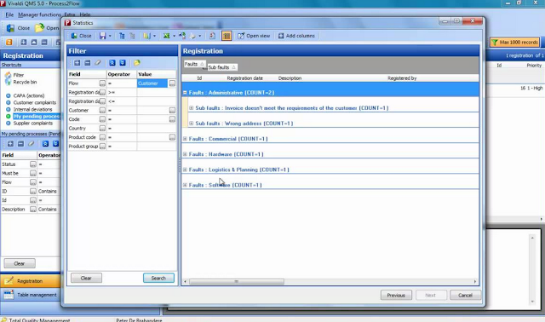Open the Internal deviations shortcut
This screenshot has width=545, height=322.
coord(29,110)
